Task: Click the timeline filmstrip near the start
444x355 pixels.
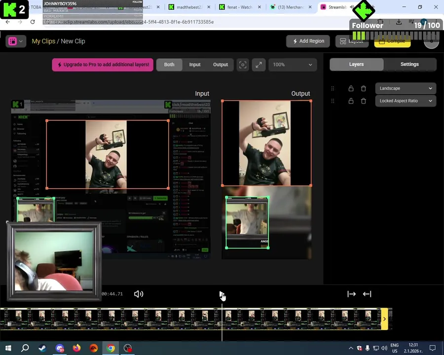Action: (11, 319)
